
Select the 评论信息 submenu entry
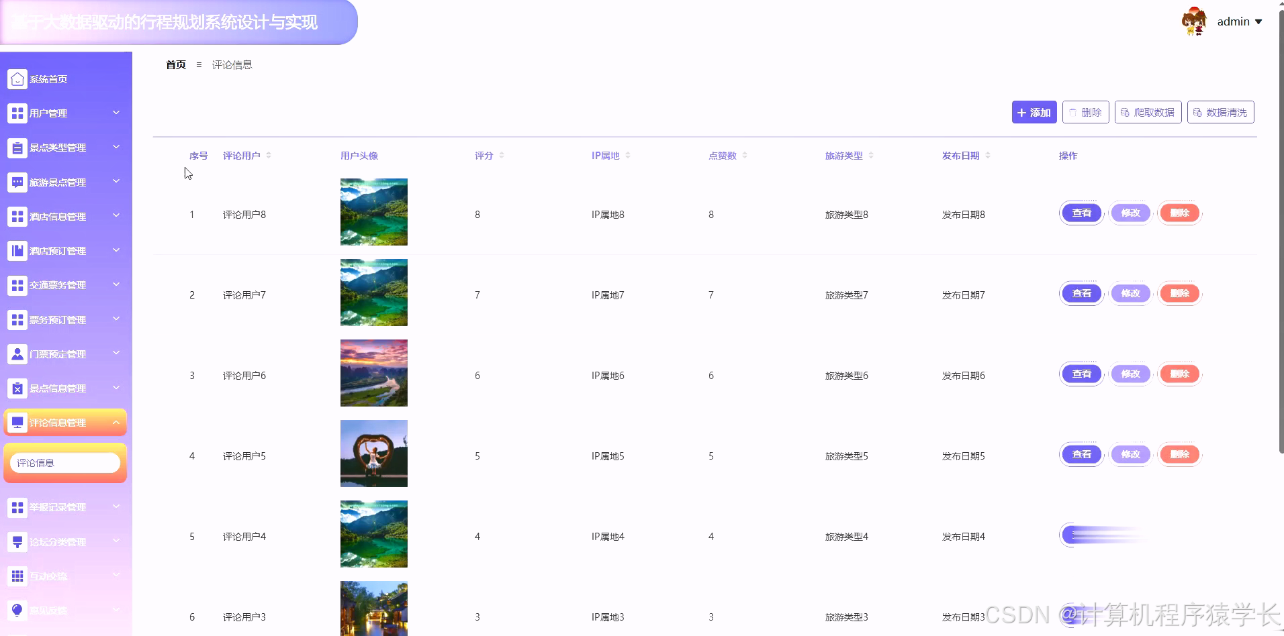click(x=64, y=462)
